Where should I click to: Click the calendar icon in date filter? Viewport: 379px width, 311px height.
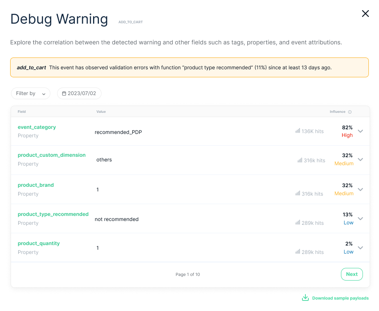pyautogui.click(x=64, y=93)
